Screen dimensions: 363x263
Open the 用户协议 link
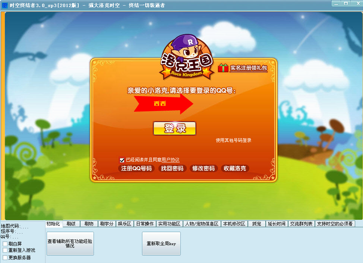coord(170,159)
